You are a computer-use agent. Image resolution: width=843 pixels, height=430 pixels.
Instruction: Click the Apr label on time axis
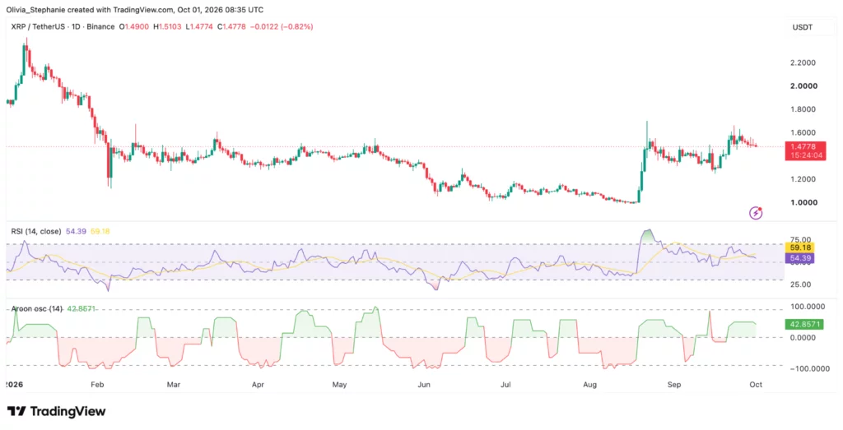pos(258,385)
